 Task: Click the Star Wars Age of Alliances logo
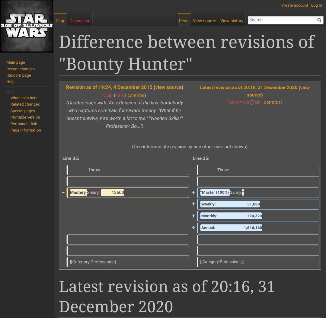pos(27,26)
